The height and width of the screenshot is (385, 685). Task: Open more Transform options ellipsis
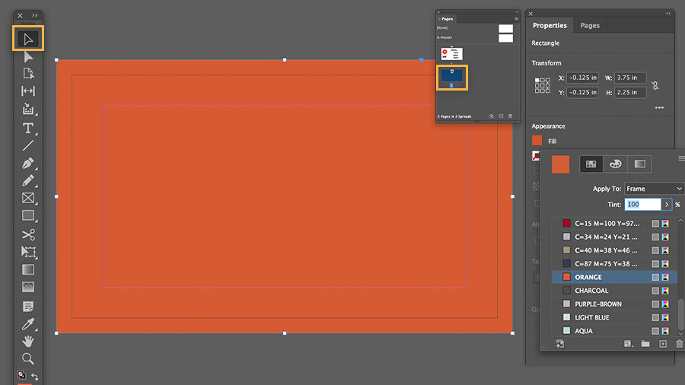(659, 107)
